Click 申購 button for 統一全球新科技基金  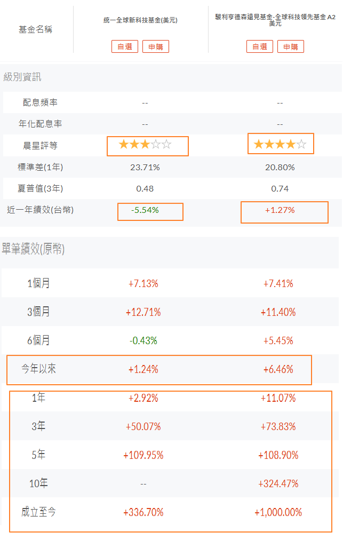coord(156,46)
